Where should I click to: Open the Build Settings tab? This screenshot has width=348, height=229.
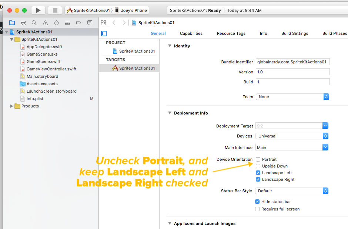[295, 33]
